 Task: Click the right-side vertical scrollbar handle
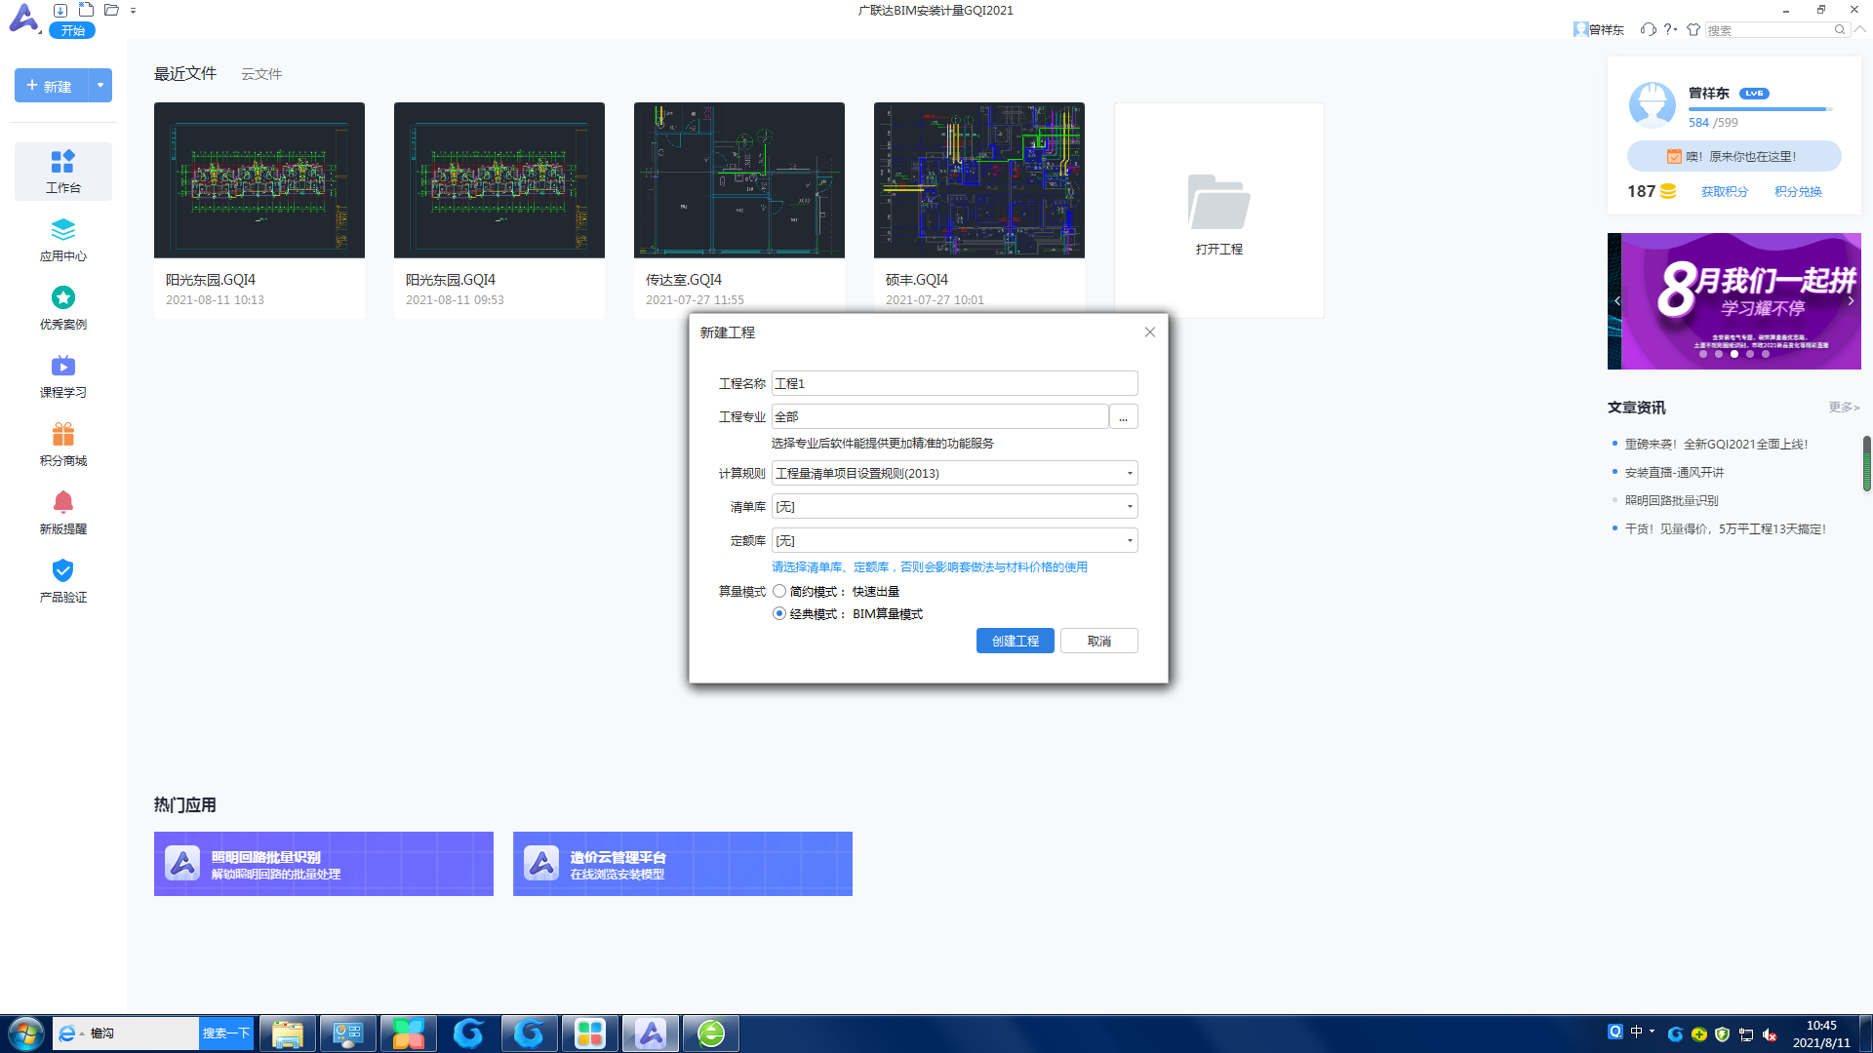pyautogui.click(x=1867, y=463)
